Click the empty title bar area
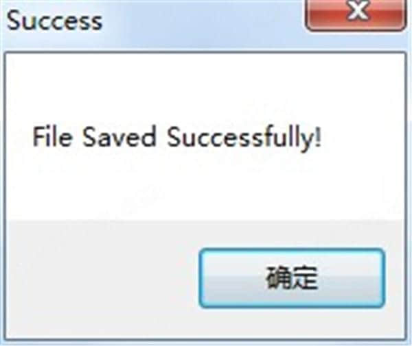Image resolution: width=412 pixels, height=346 pixels. (x=203, y=23)
